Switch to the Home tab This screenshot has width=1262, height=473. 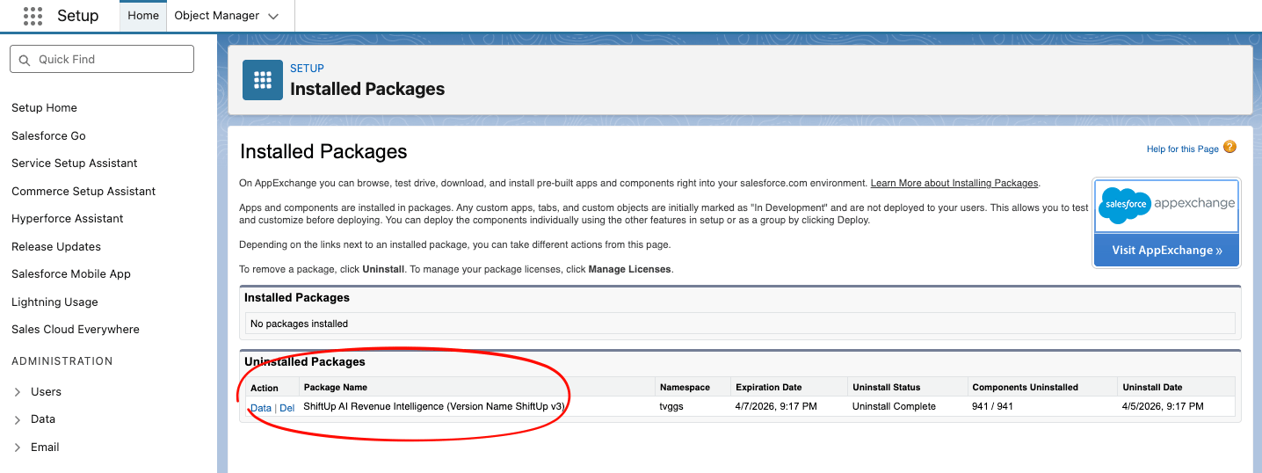coord(143,16)
